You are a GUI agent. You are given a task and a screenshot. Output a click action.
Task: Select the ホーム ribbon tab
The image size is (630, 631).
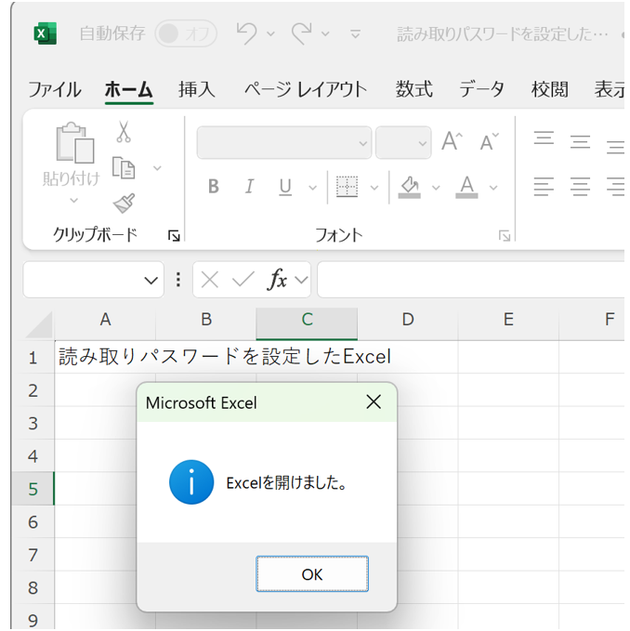coord(129,89)
